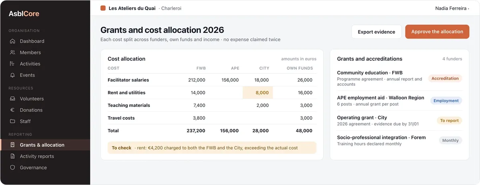Click the 26,000 salaries own funds value
This screenshot has width=480, height=185.
305,80
